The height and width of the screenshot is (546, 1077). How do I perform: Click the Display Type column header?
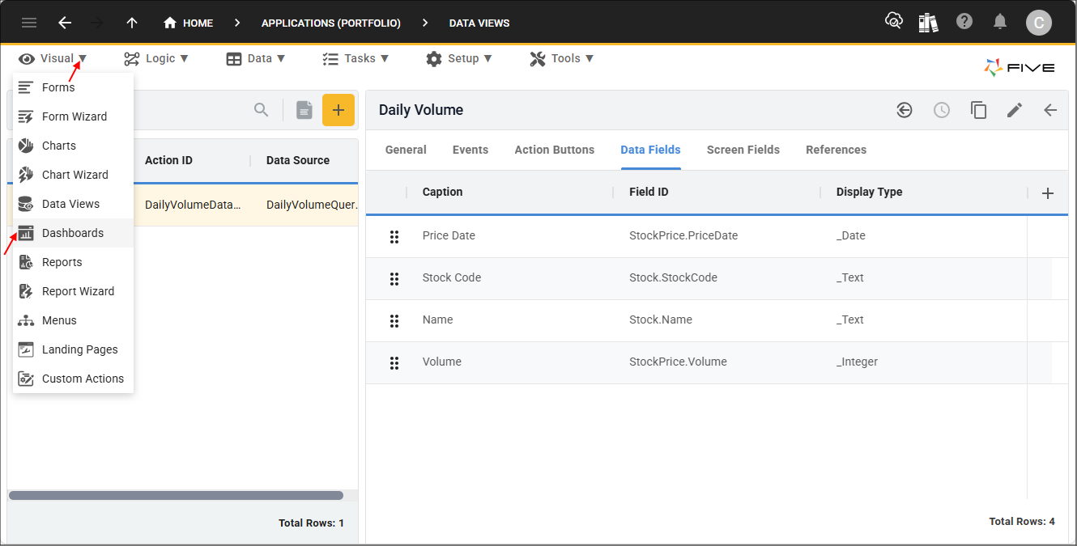coord(870,192)
